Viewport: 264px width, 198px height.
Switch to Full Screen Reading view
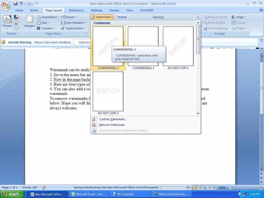pyautogui.click(x=200, y=187)
